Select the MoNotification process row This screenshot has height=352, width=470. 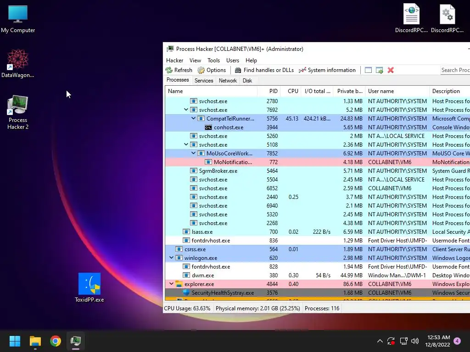coord(318,162)
